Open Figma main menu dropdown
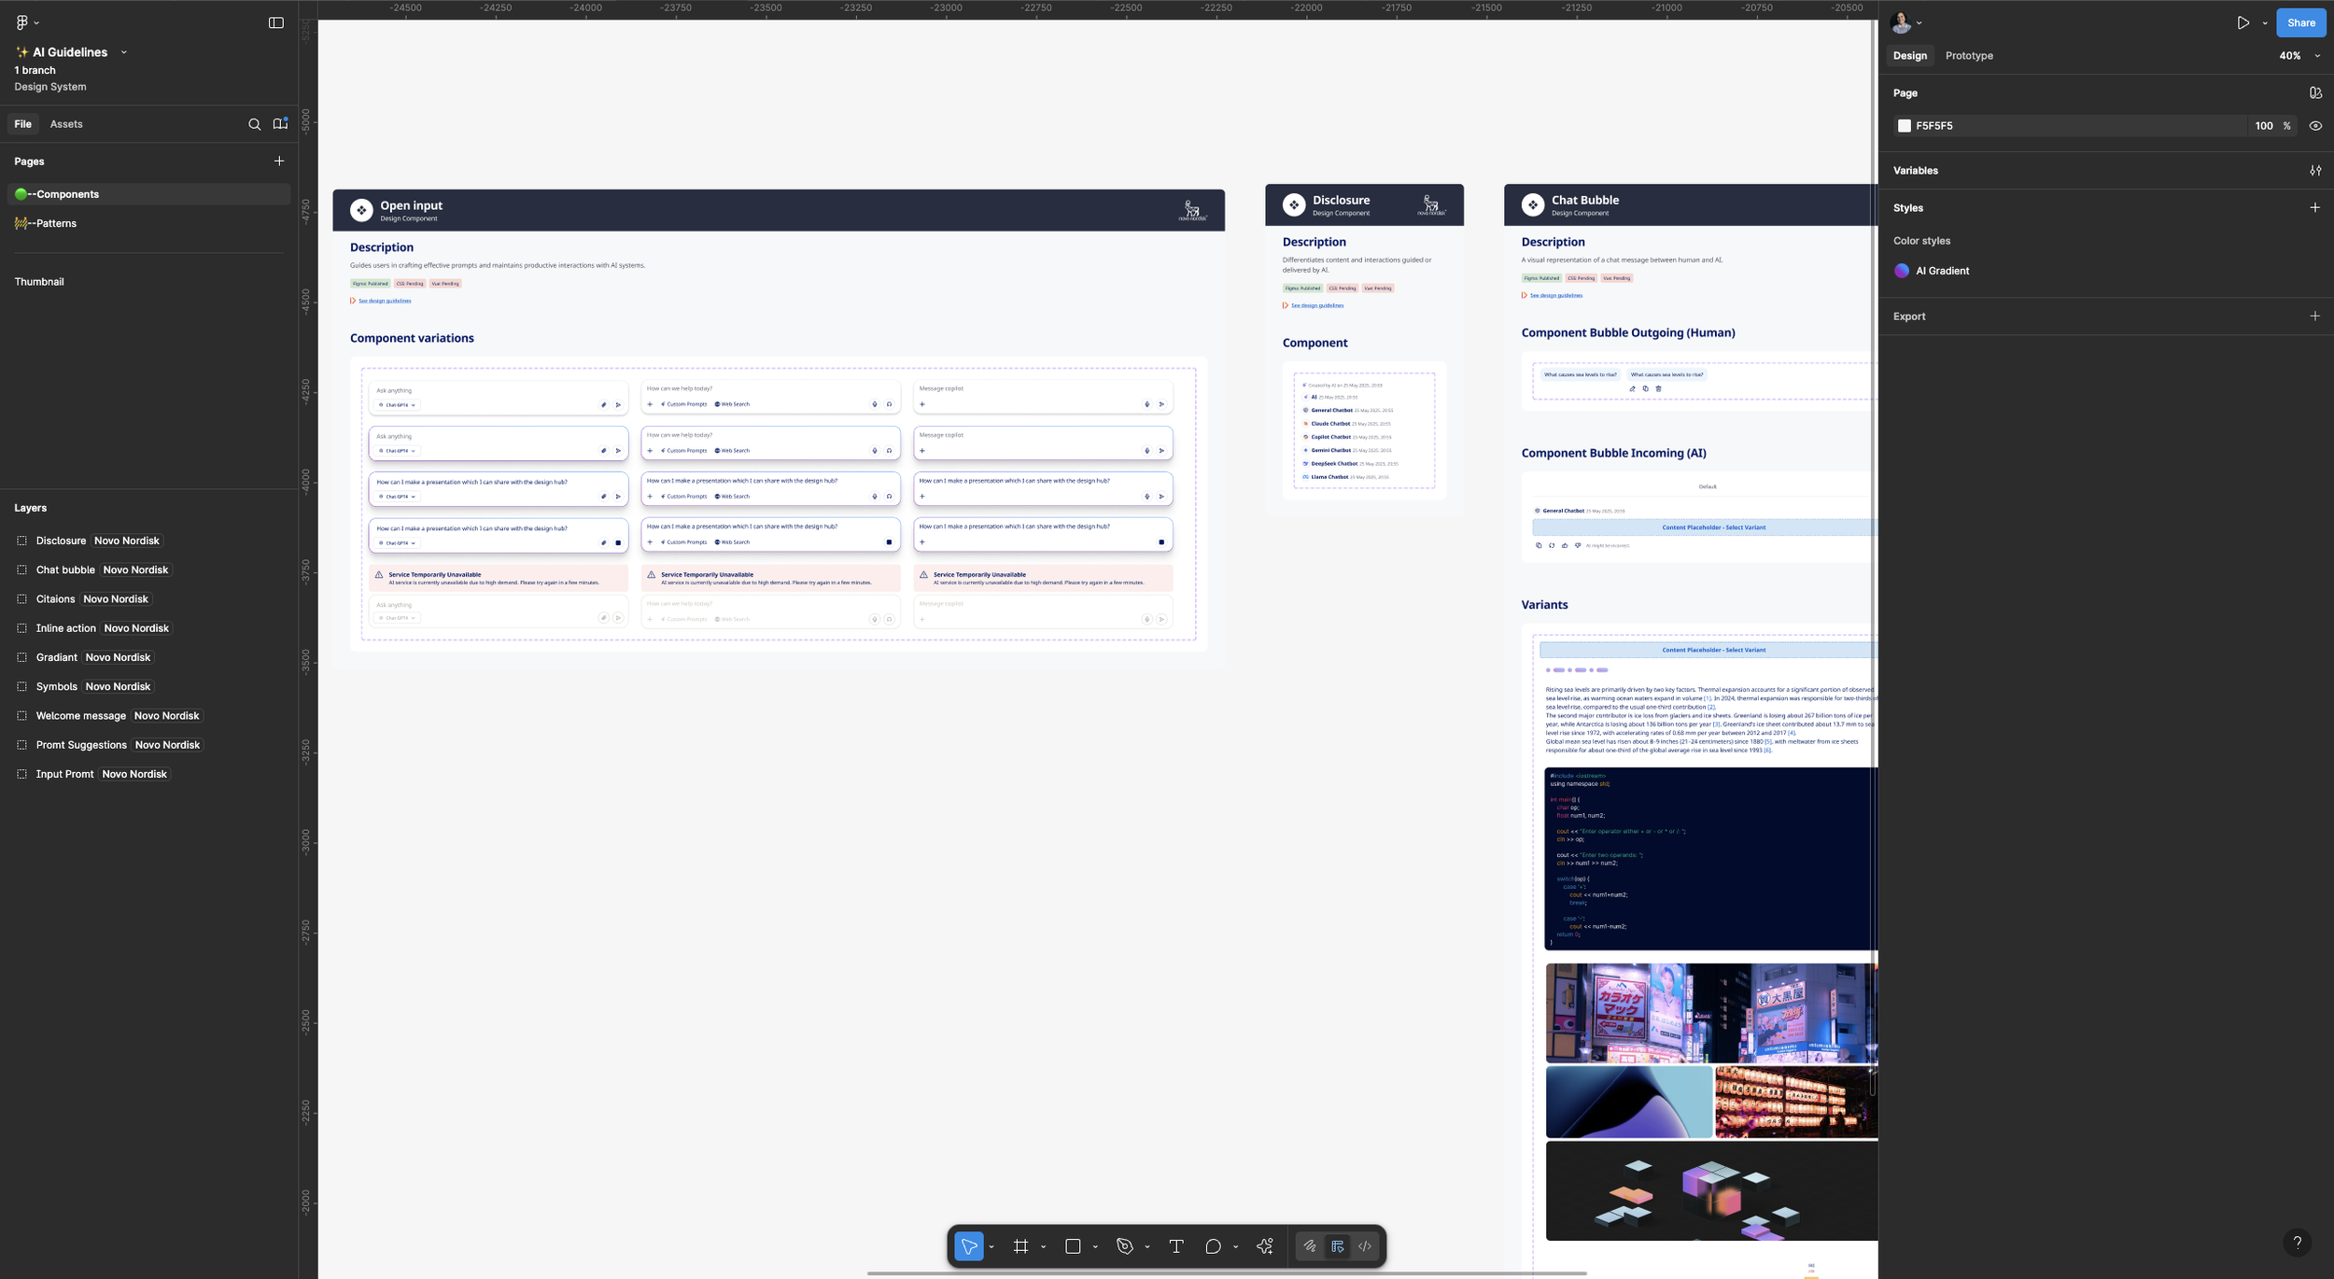 pos(26,22)
